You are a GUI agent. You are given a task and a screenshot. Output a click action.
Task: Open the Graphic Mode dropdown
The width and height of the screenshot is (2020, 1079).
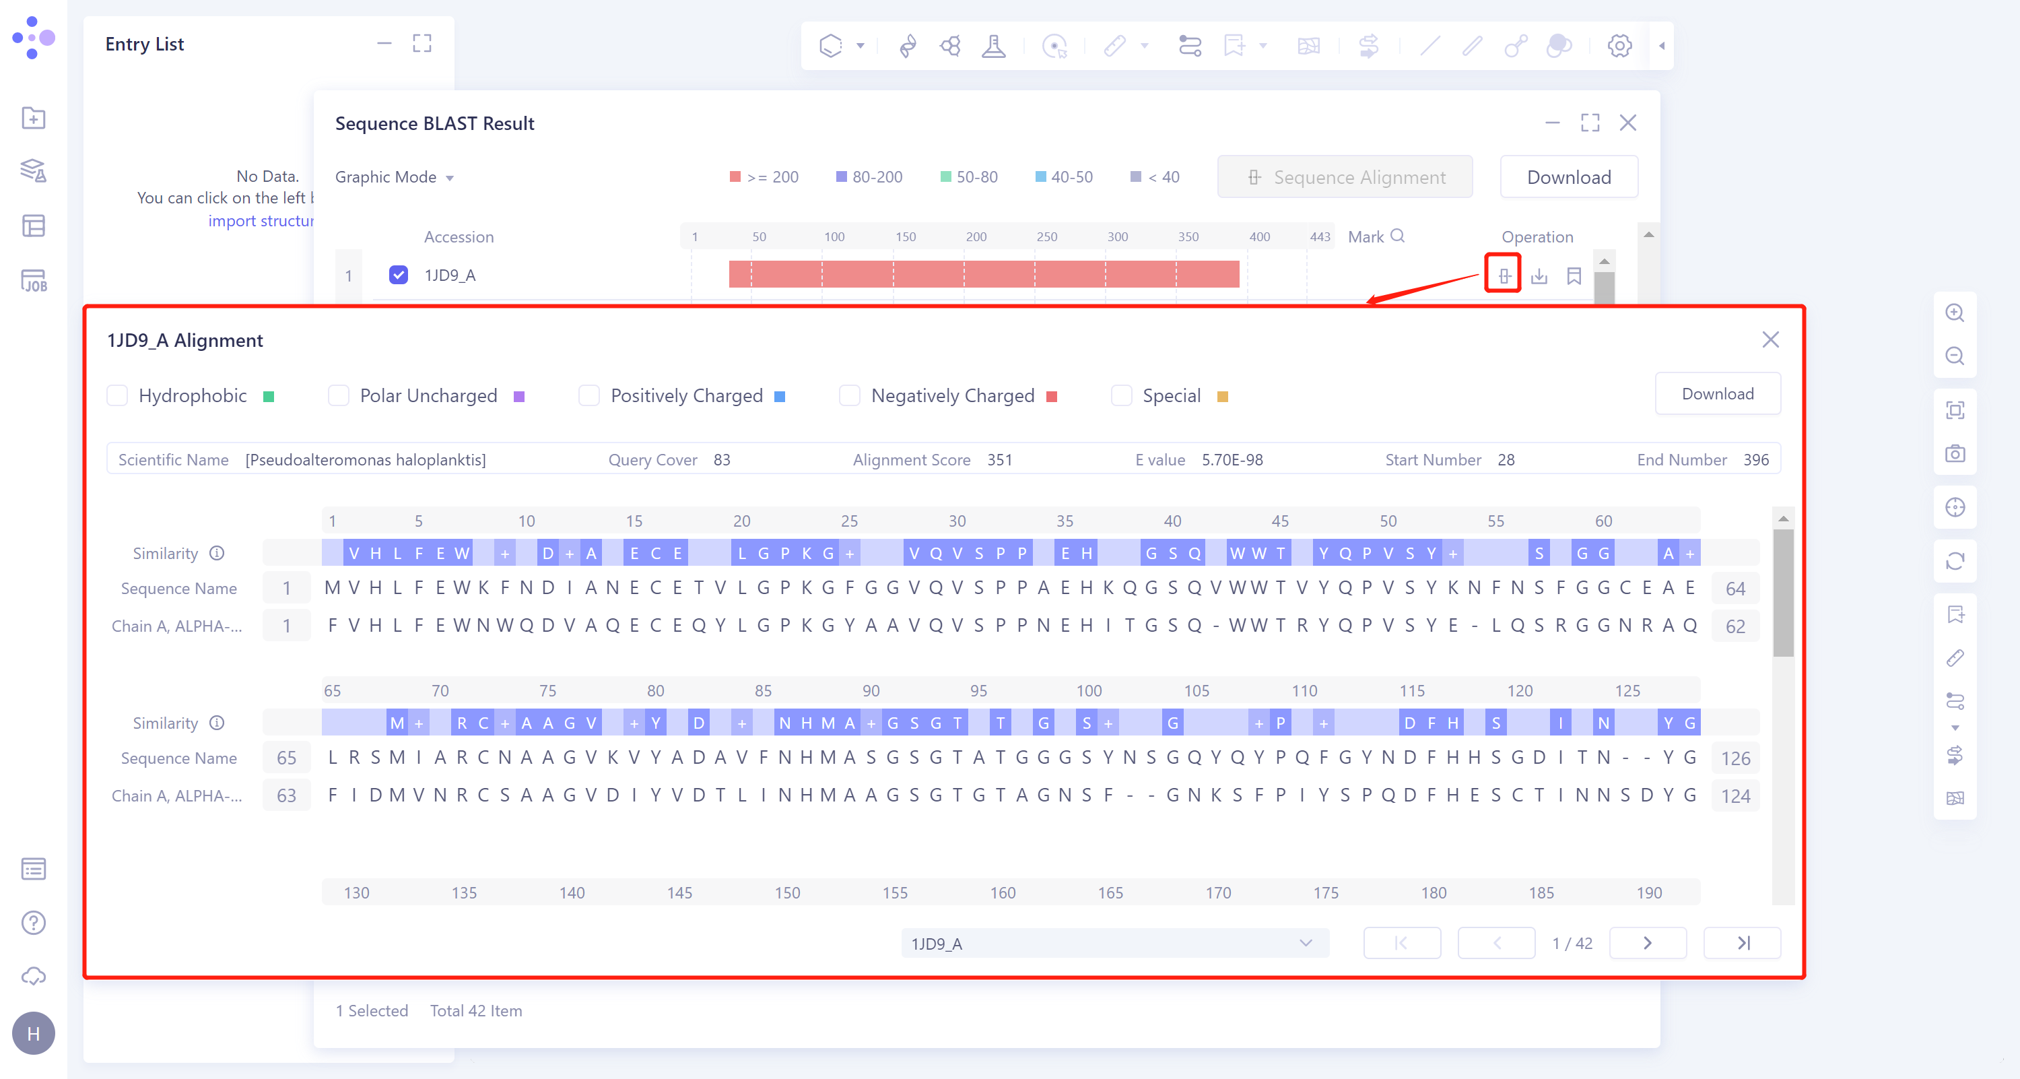tap(395, 176)
